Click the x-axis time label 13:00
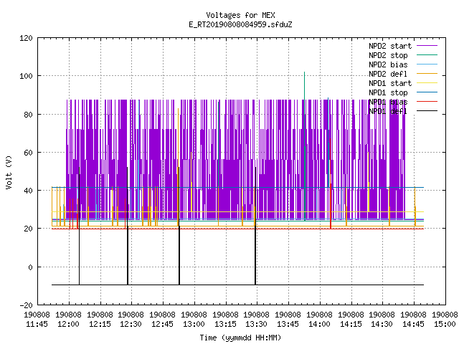Screen dimensions: 459x344 click(194, 325)
